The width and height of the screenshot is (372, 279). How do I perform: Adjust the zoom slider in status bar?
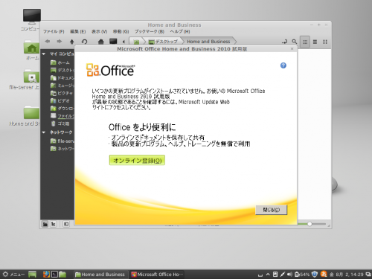pos(310,224)
